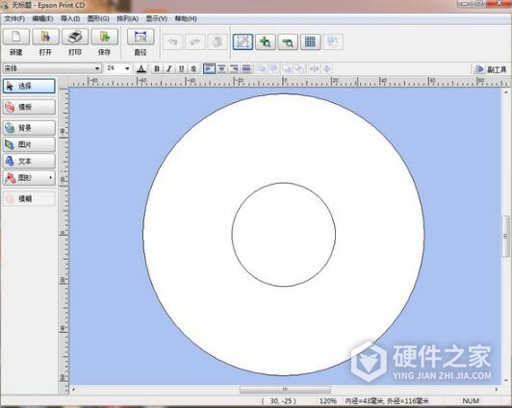The image size is (512, 408).
Task: Set text alignment to left
Action: (x=209, y=68)
